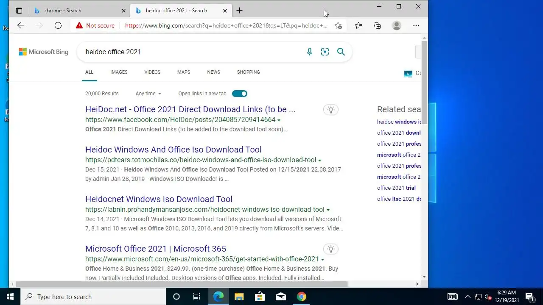This screenshot has height=305, width=543.
Task: Switch to IMAGES tab
Action: click(x=119, y=72)
